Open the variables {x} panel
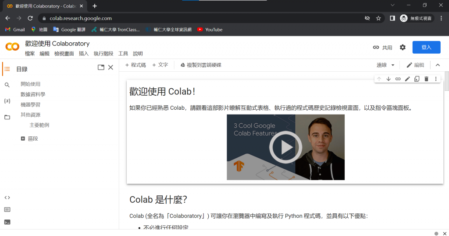 7,101
